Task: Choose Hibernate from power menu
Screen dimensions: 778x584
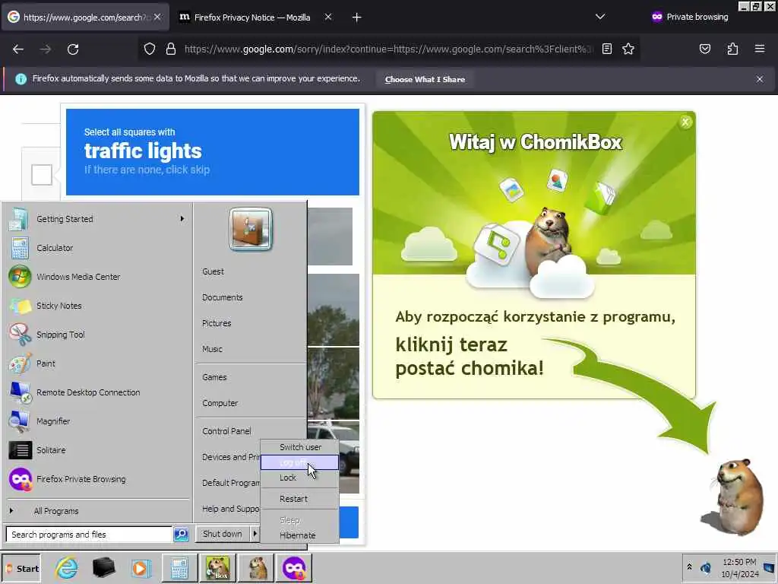Action: 299,535
